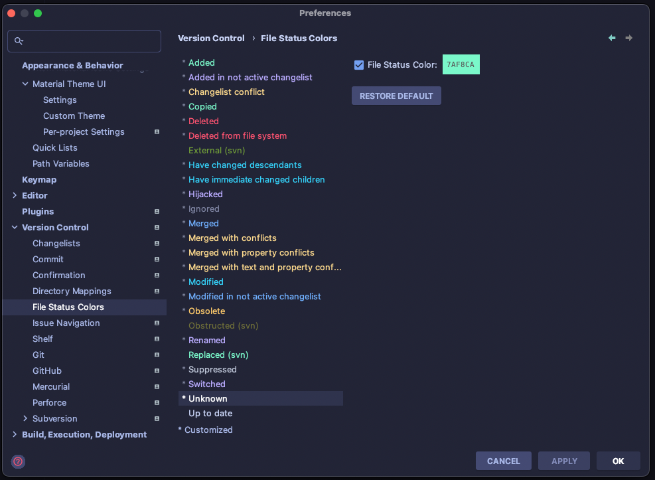Click the back navigation arrow

coord(611,38)
